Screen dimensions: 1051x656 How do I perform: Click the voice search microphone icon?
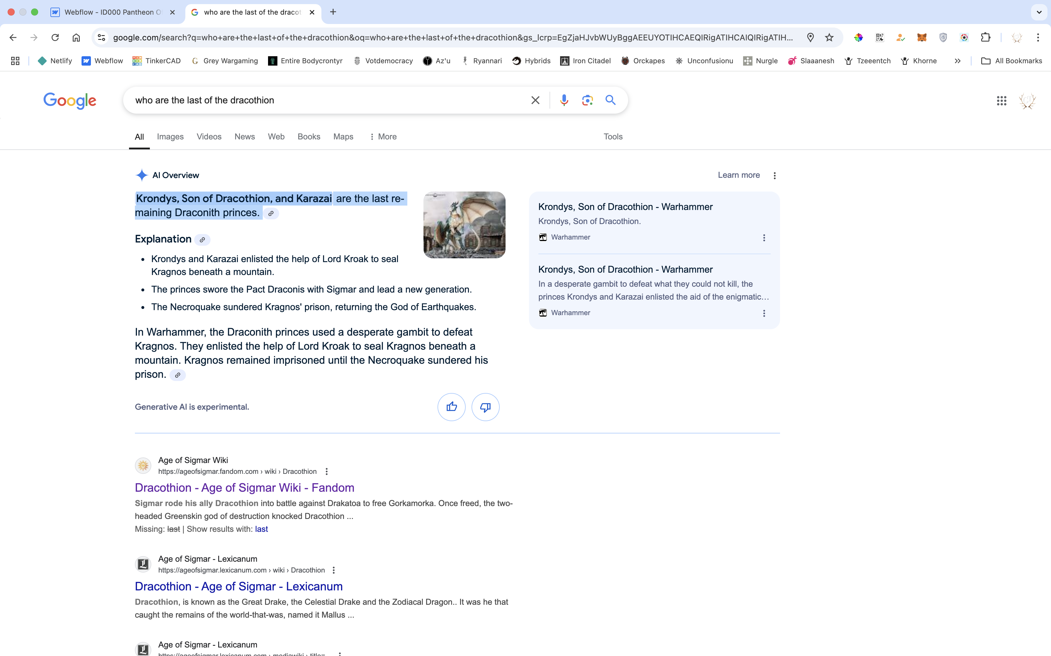564,100
